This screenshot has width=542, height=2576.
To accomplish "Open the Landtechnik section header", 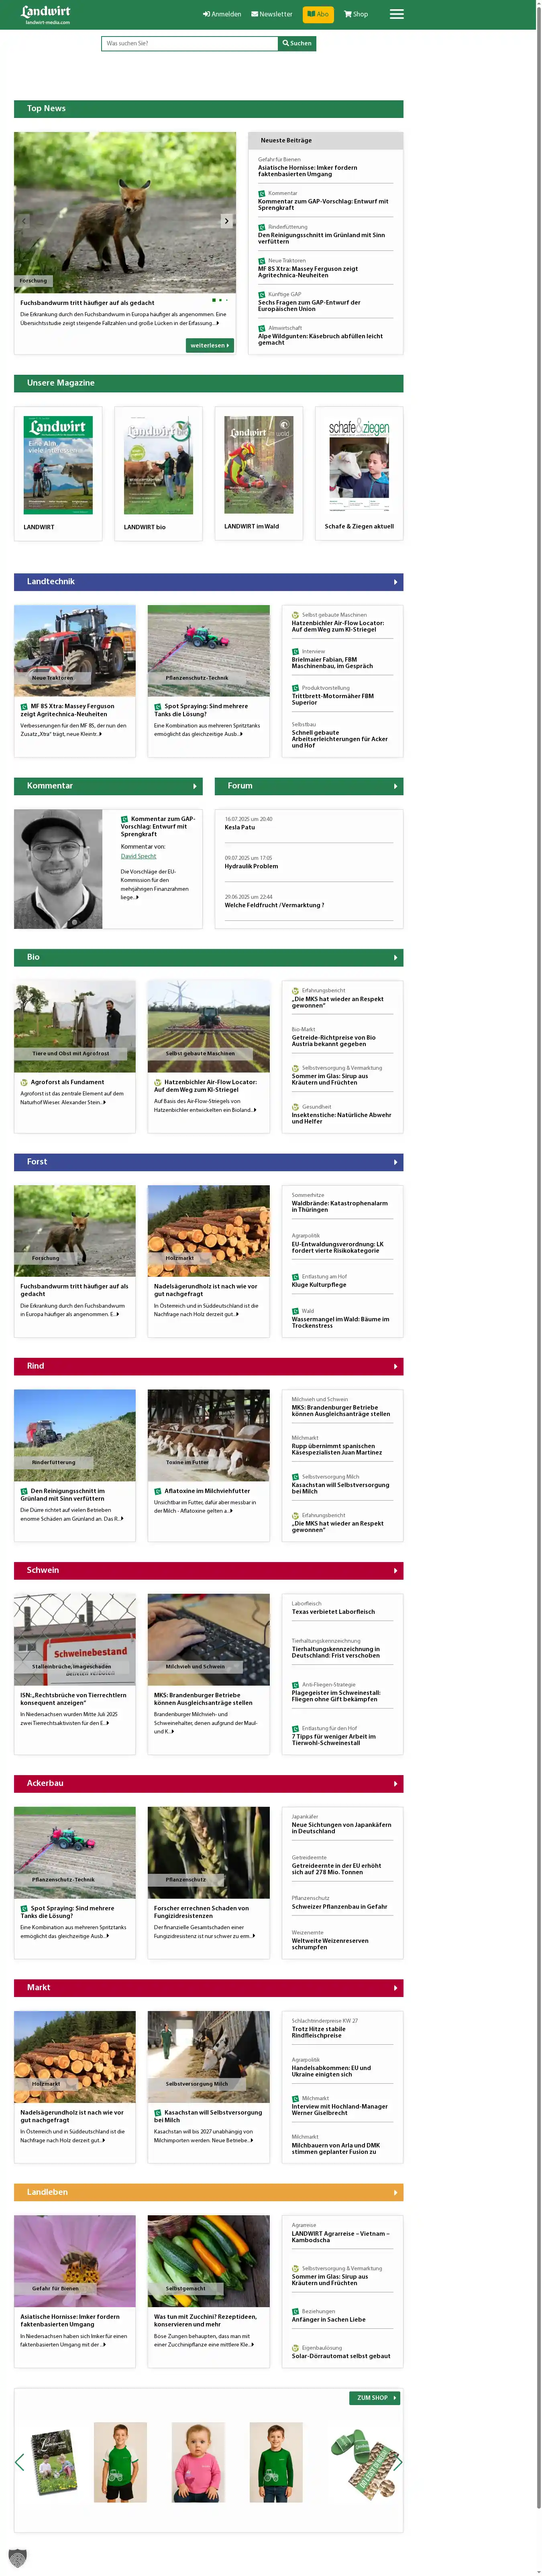I will click(x=208, y=581).
